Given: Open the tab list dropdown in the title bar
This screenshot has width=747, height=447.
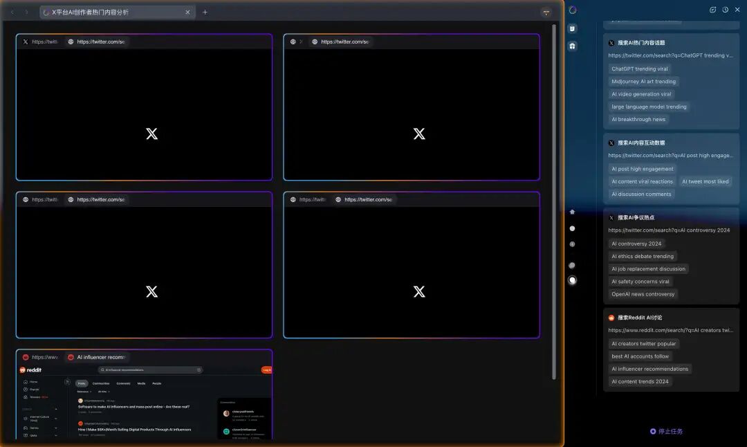Looking at the screenshot, I should [546, 12].
